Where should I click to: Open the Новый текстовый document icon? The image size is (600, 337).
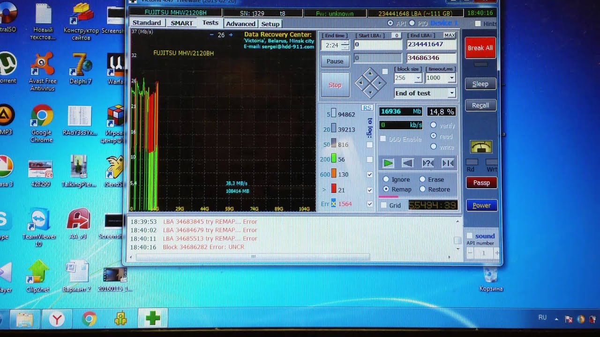pos(43,21)
